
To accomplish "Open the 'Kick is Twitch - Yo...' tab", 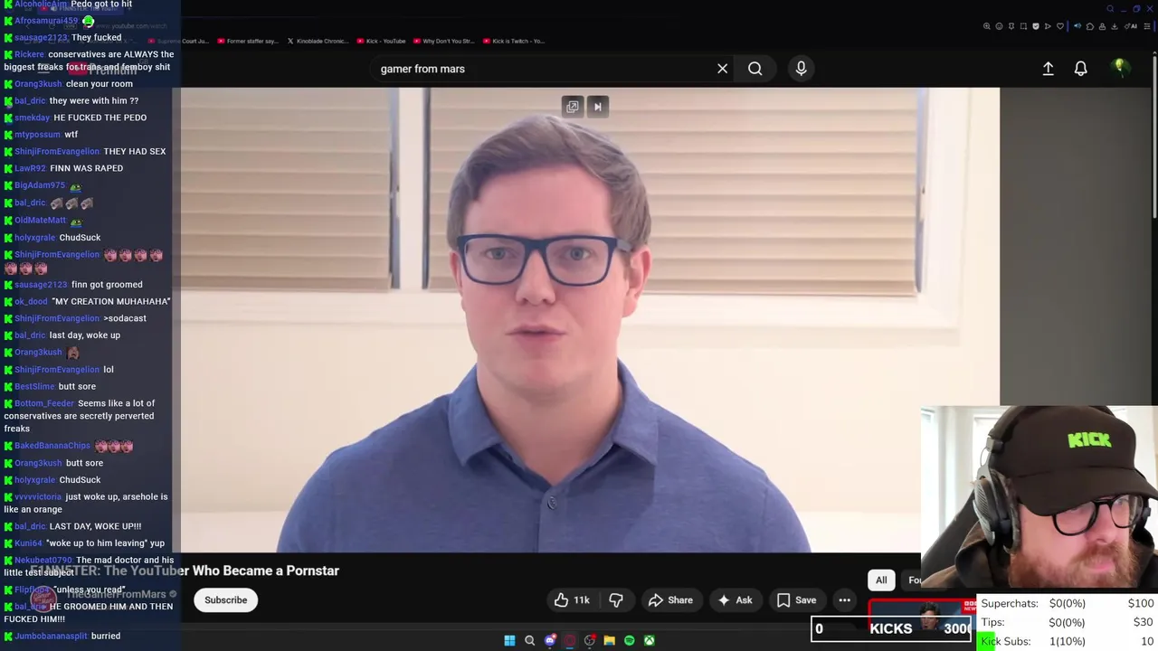I will coord(513,41).
